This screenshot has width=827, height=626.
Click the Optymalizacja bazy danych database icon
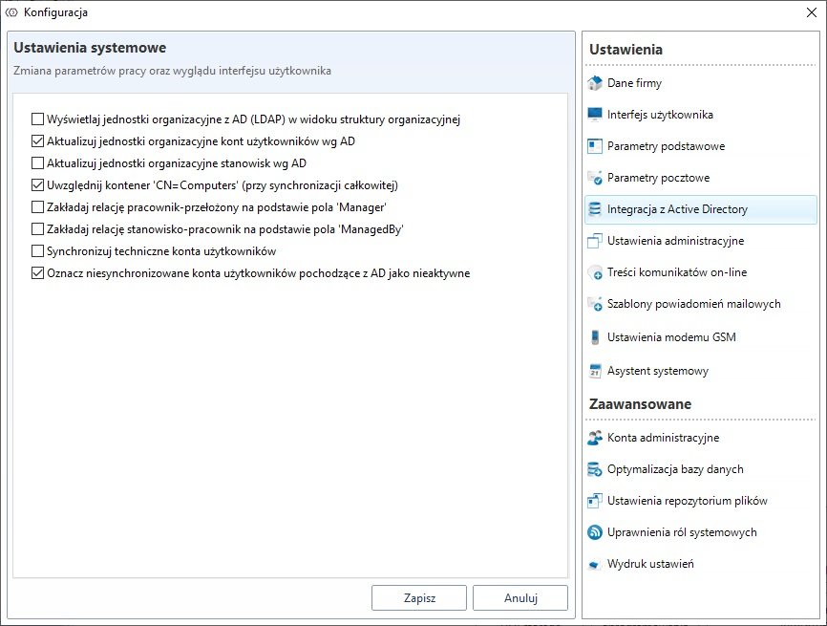[x=595, y=469]
